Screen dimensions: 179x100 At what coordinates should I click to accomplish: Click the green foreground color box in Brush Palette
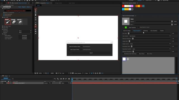coord(126,27)
